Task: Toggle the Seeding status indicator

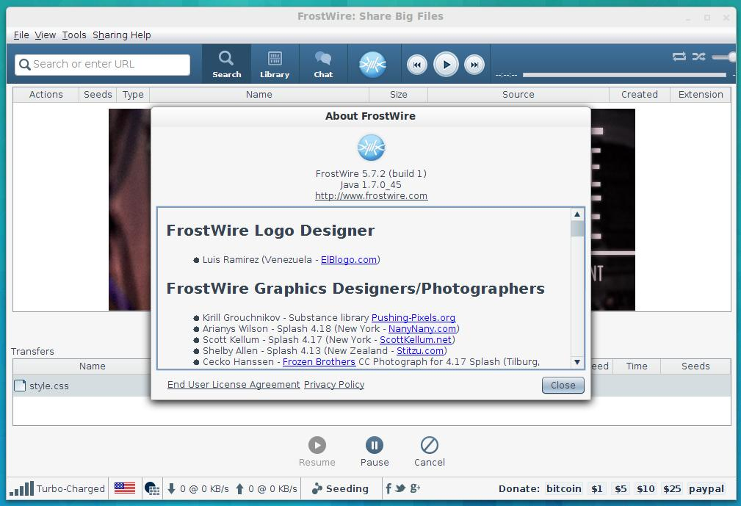Action: click(x=340, y=488)
